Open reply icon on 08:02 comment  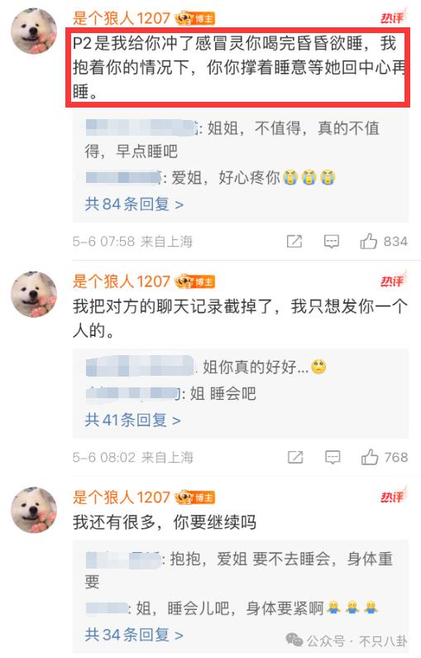[x=332, y=458]
